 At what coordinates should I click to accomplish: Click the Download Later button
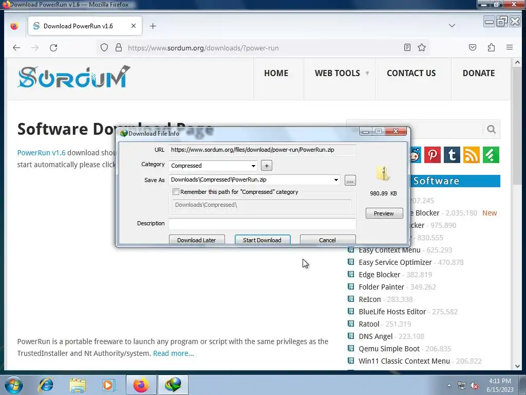(x=197, y=240)
